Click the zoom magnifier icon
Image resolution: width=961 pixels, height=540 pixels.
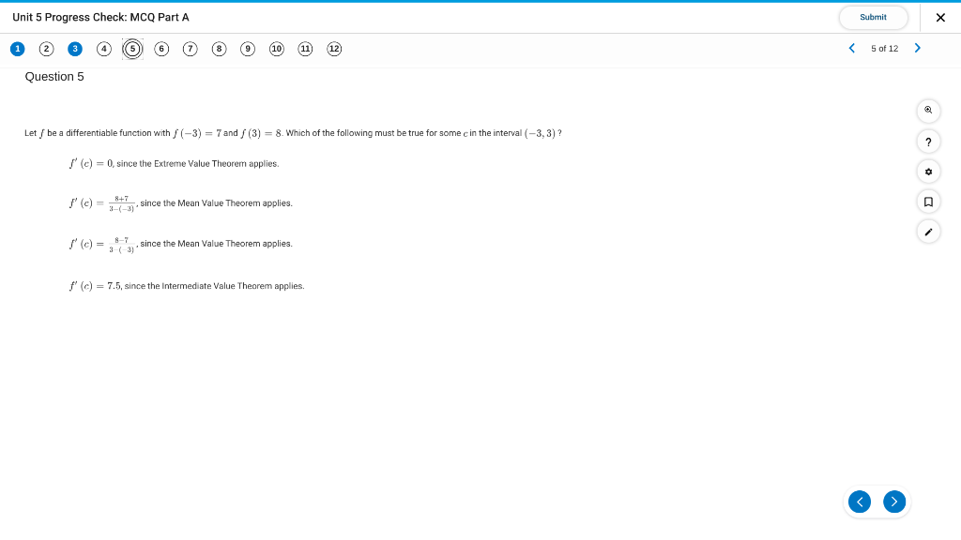tap(928, 111)
